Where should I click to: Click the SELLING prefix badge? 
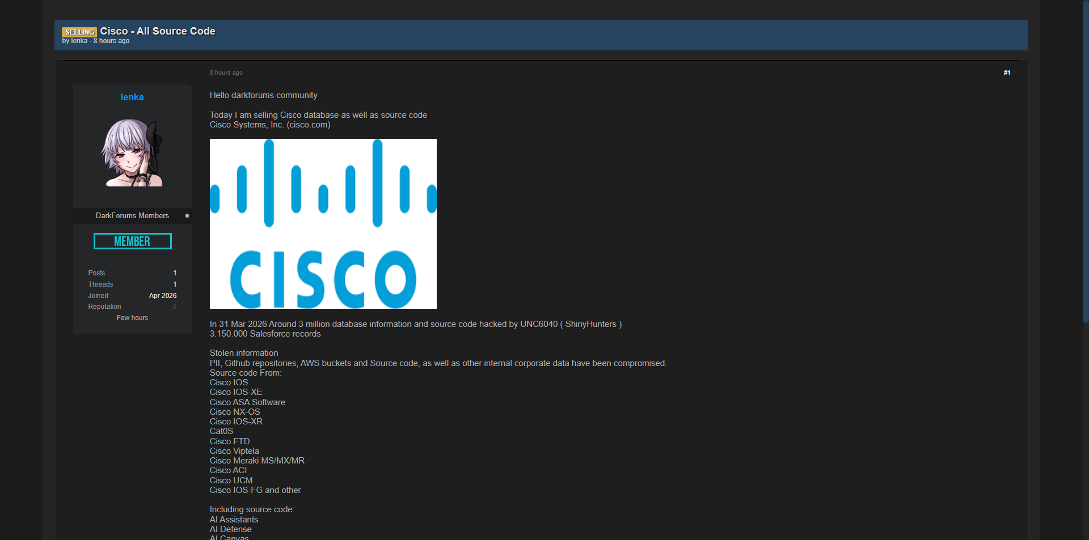pyautogui.click(x=79, y=32)
